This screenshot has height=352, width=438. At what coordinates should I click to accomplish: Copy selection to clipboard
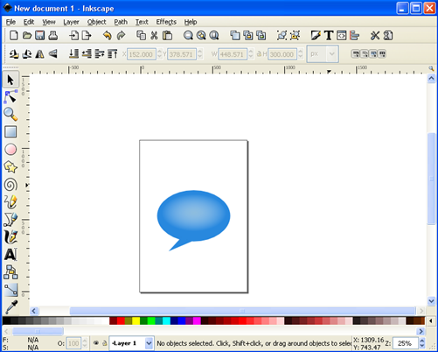tap(142, 36)
